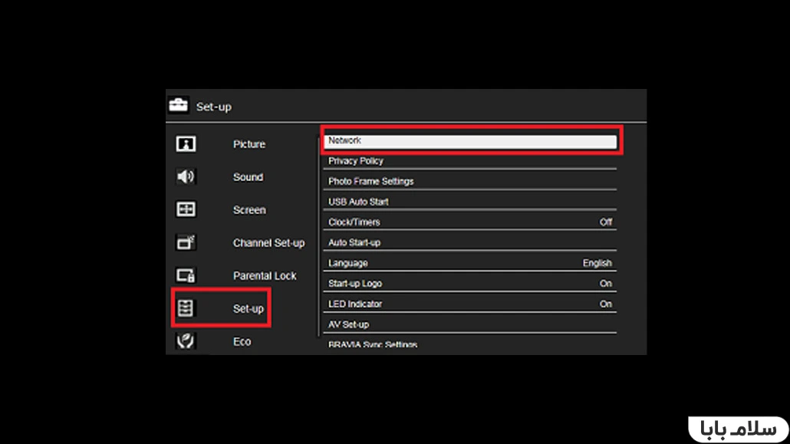Click the Channel Set-up icon
790x444 pixels.
[186, 243]
